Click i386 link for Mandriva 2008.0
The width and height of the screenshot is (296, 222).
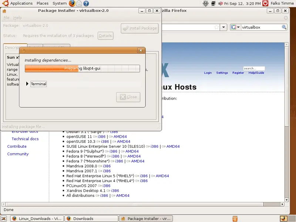pos(107,166)
